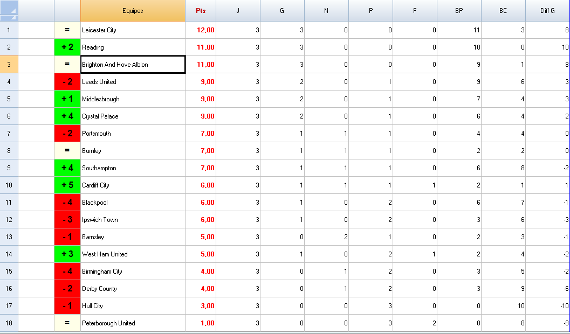
Task: Click the P column header
Action: pyautogui.click(x=371, y=11)
